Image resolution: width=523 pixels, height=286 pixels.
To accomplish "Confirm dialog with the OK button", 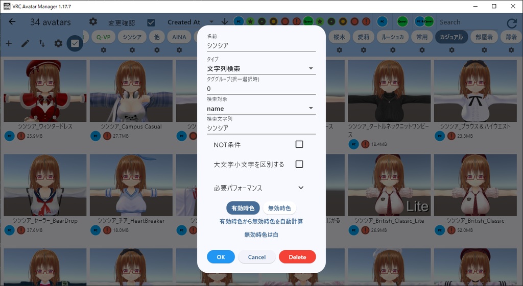I will [x=221, y=257].
